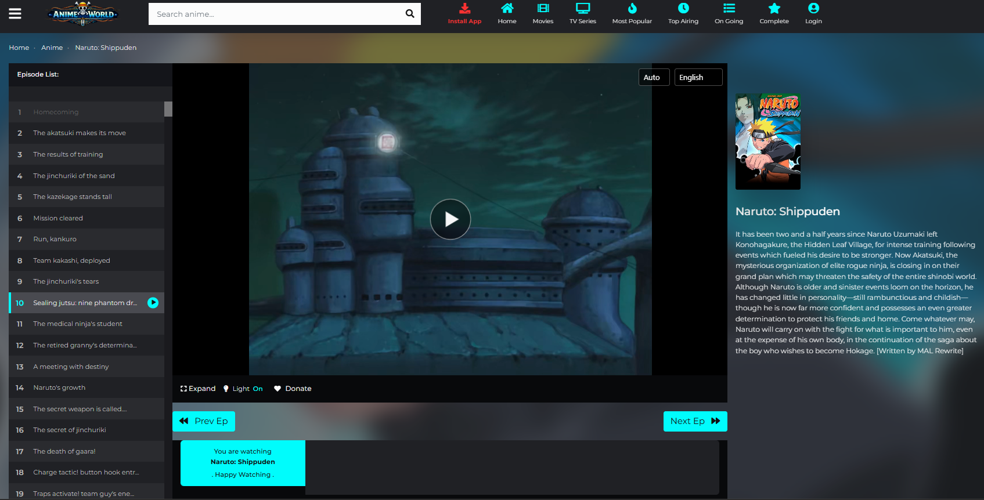Open Top Airing clock icon
Screen dimensions: 984x500
click(683, 9)
